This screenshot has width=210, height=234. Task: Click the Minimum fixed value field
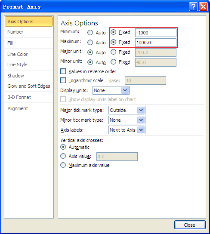pyautogui.click(x=156, y=33)
